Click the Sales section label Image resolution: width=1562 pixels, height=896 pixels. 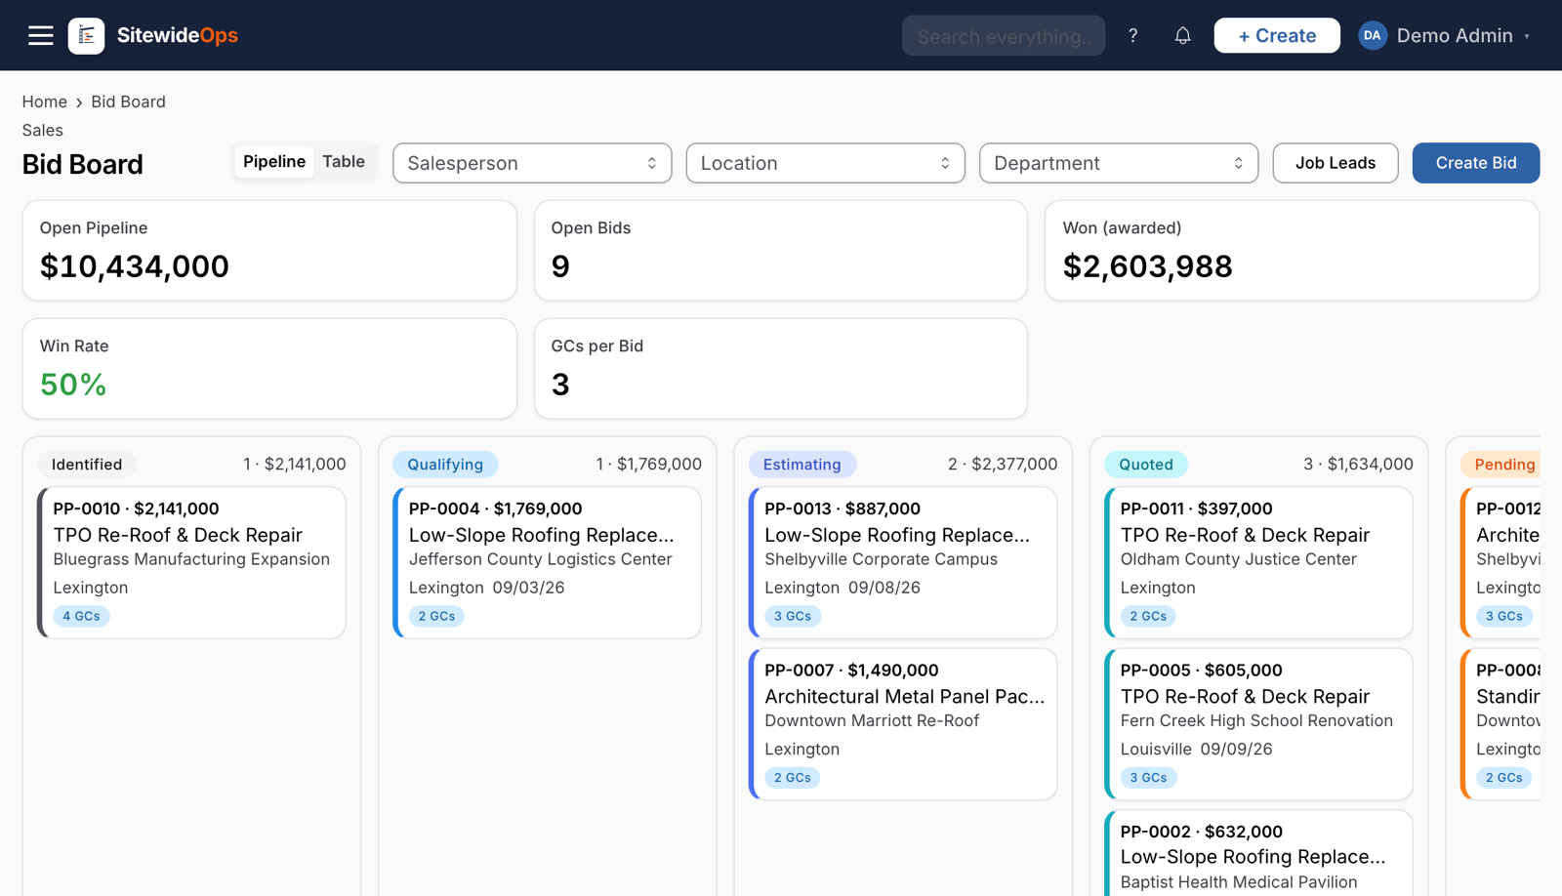pos(43,130)
